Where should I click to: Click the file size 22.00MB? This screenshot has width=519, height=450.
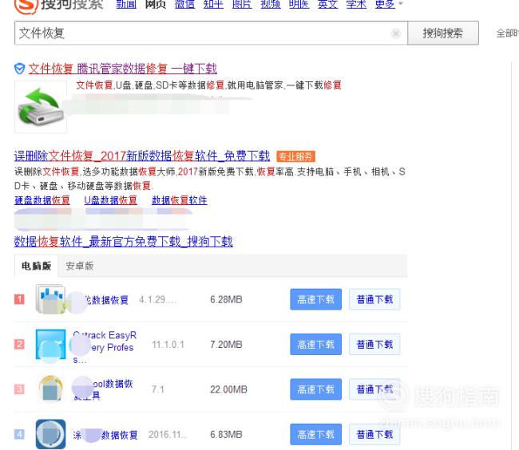[228, 389]
